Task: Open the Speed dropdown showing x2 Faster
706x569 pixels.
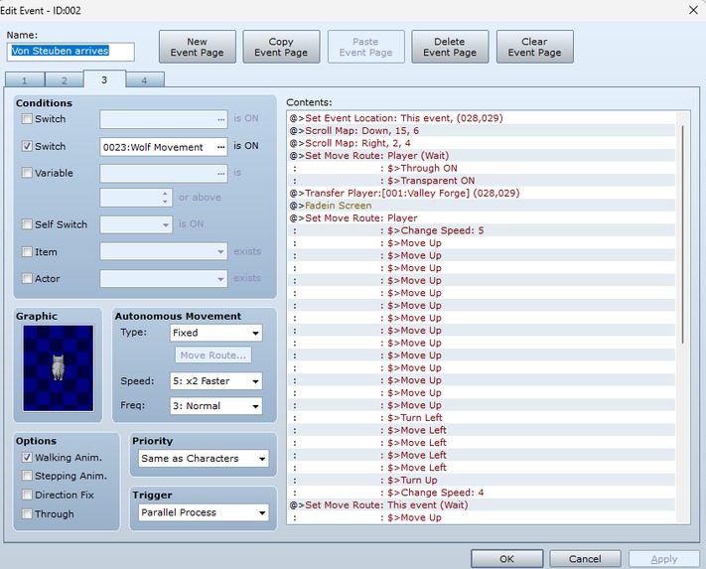Action: coord(216,381)
